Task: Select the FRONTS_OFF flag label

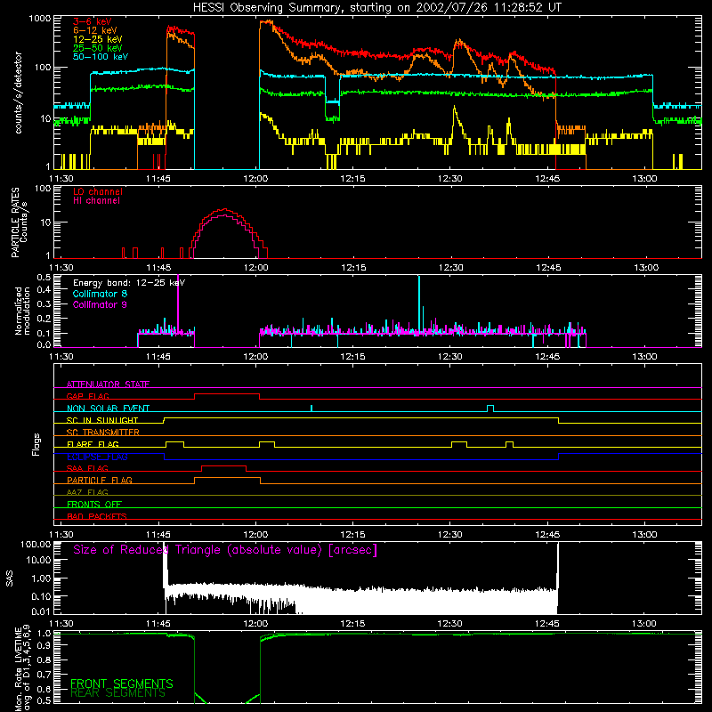Action: click(x=94, y=504)
